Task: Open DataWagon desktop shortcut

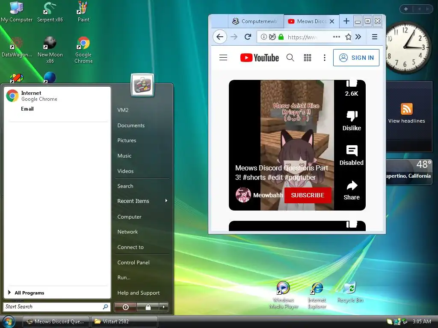Action: pos(17,47)
